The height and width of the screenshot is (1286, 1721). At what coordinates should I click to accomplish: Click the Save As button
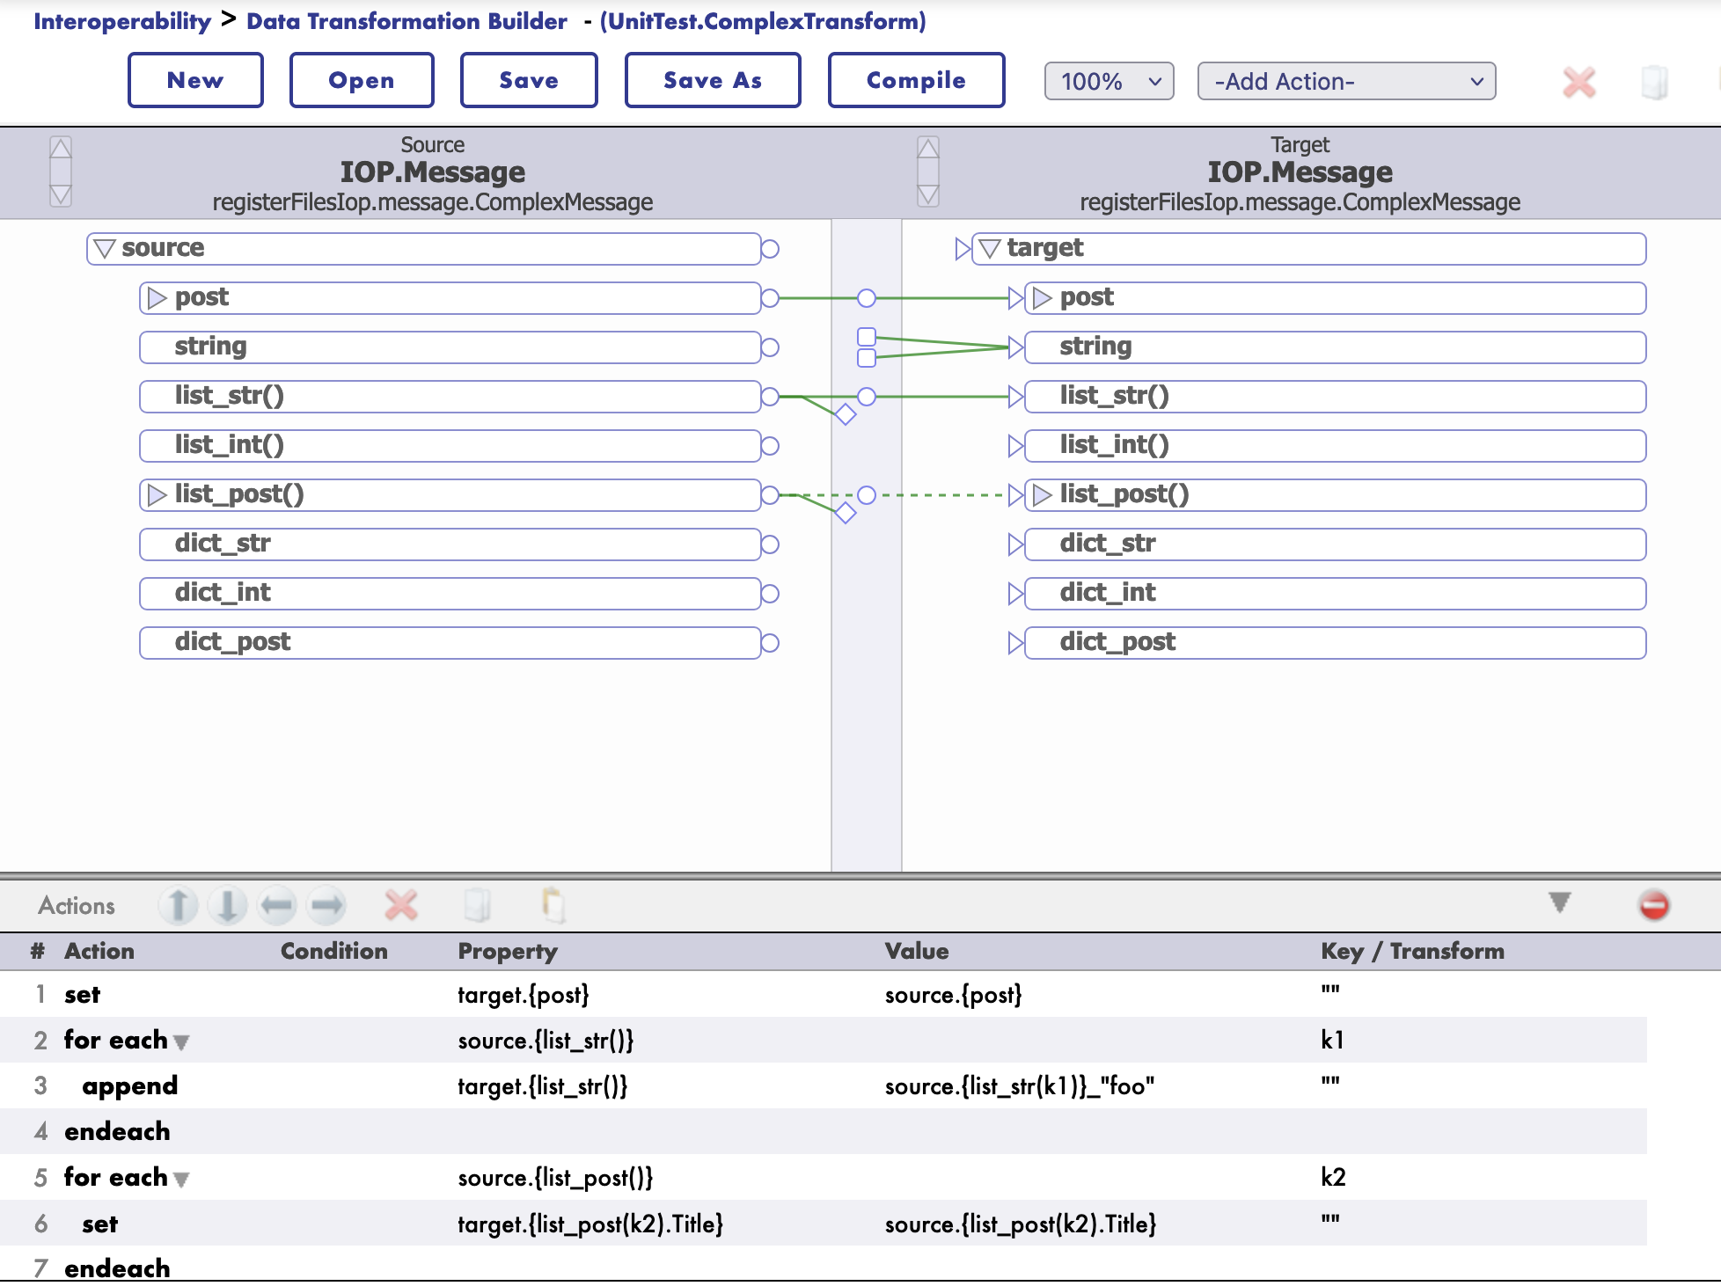pyautogui.click(x=713, y=80)
